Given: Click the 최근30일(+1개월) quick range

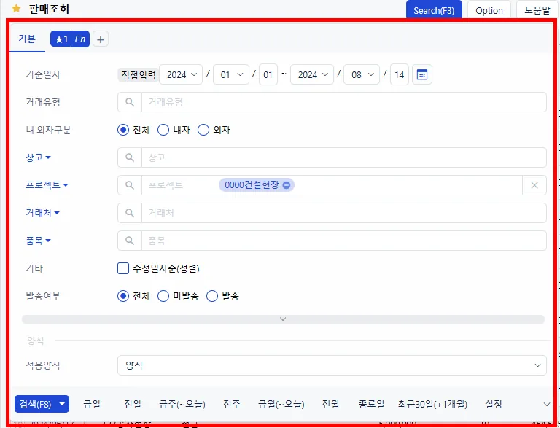Looking at the screenshot, I should click(x=432, y=405).
